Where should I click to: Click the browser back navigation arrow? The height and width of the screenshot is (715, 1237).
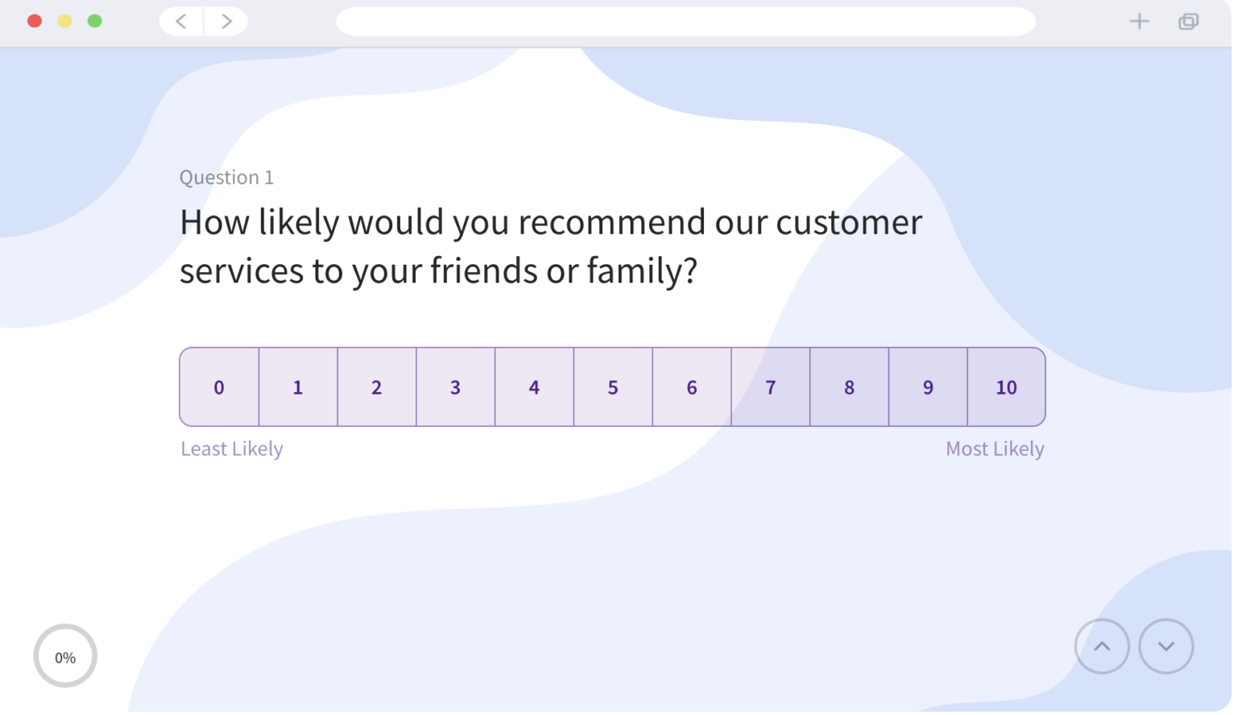[x=180, y=21]
